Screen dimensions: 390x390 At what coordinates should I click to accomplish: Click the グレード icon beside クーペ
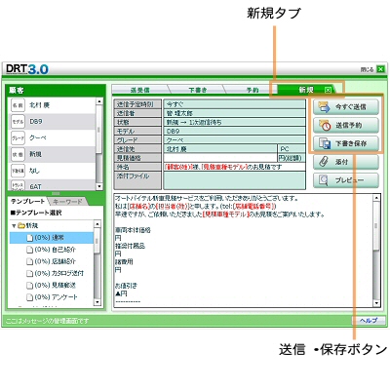click(x=18, y=137)
